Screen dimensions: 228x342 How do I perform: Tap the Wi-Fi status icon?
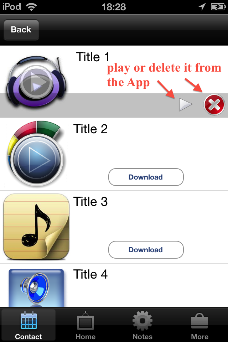click(31, 7)
